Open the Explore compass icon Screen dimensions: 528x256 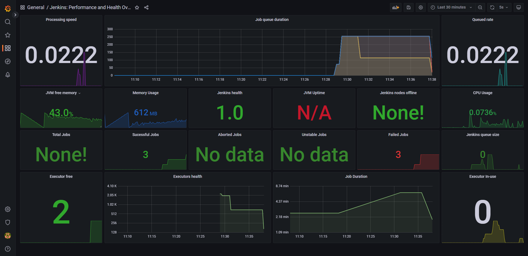click(x=8, y=61)
